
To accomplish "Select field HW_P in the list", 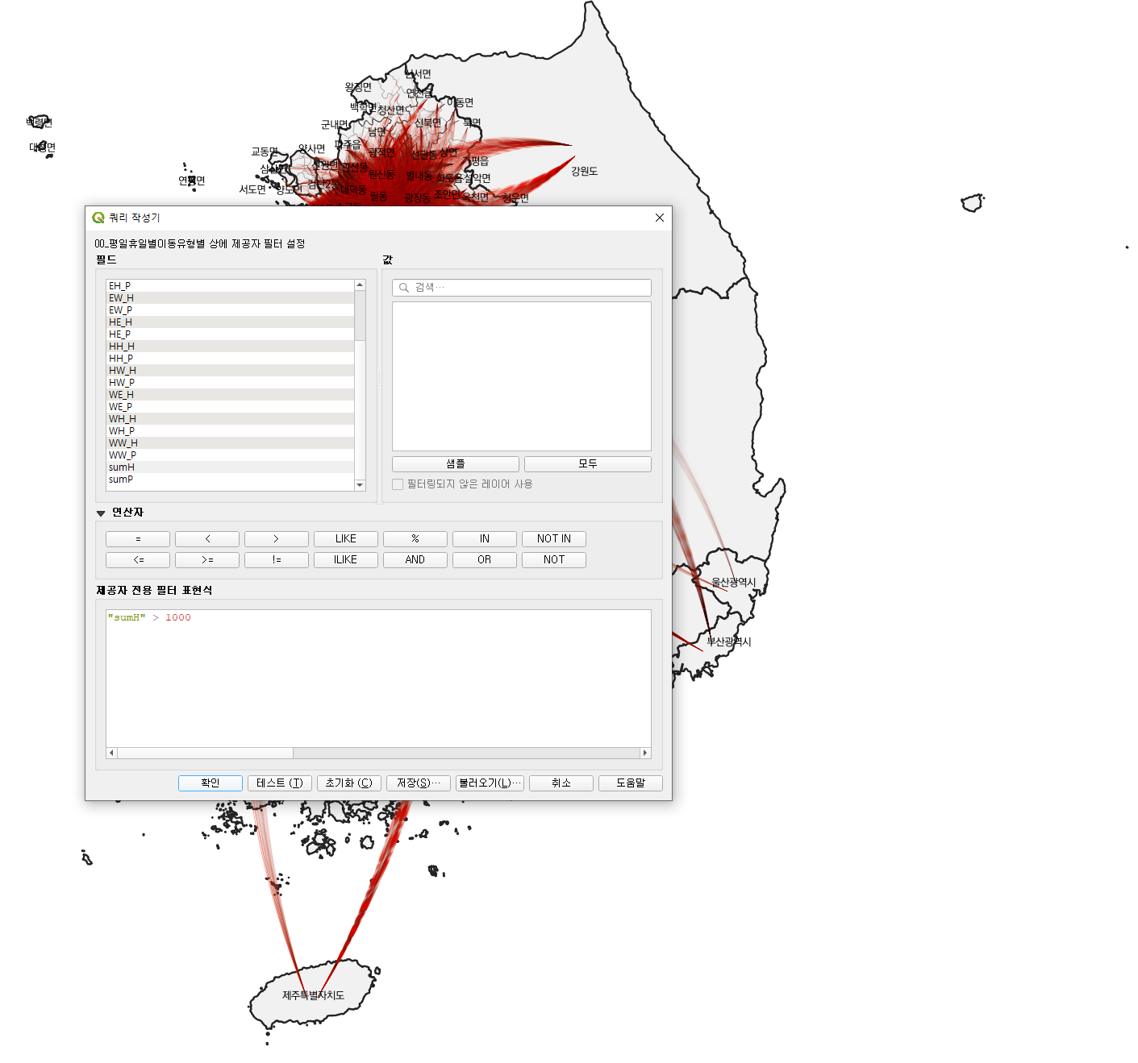I will point(230,383).
